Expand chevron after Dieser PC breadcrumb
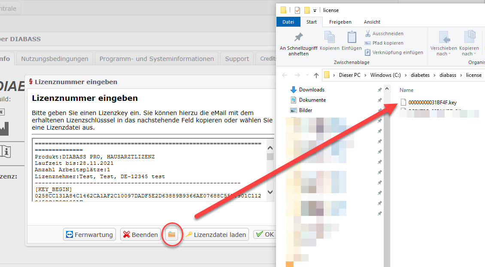Screen dimensions: 485x267 pos(365,75)
